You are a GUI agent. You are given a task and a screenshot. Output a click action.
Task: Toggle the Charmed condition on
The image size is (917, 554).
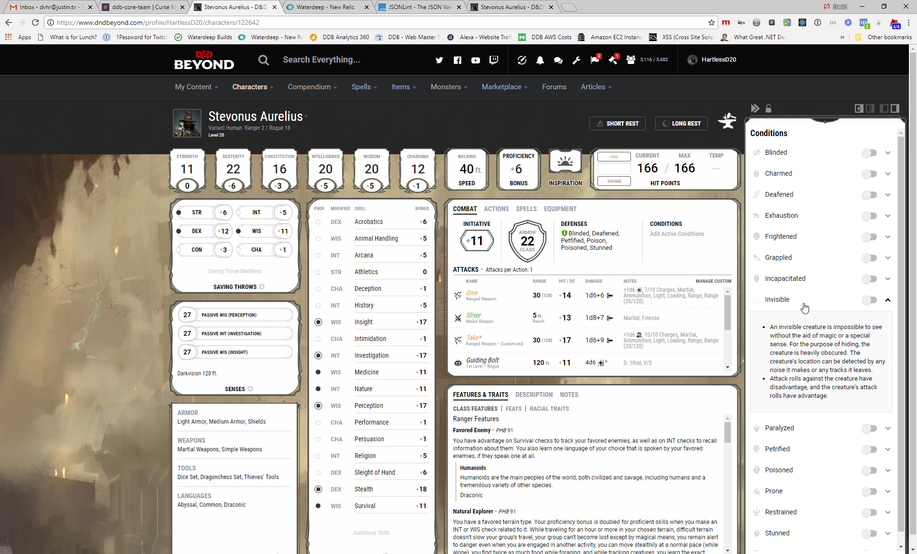(869, 174)
